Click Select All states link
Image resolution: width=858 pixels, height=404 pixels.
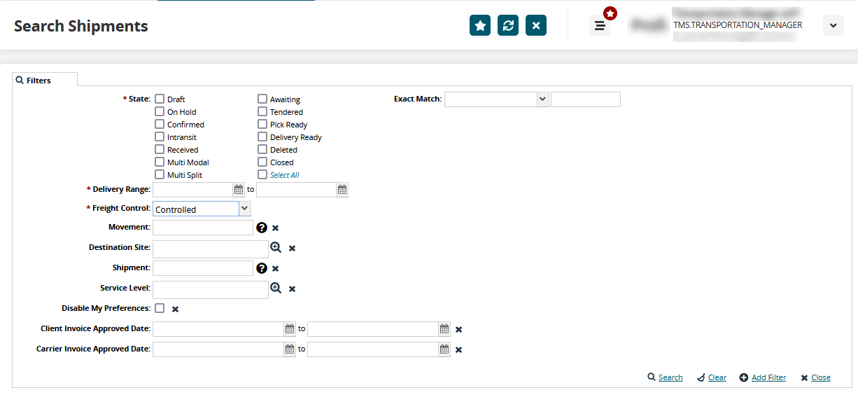click(x=284, y=175)
